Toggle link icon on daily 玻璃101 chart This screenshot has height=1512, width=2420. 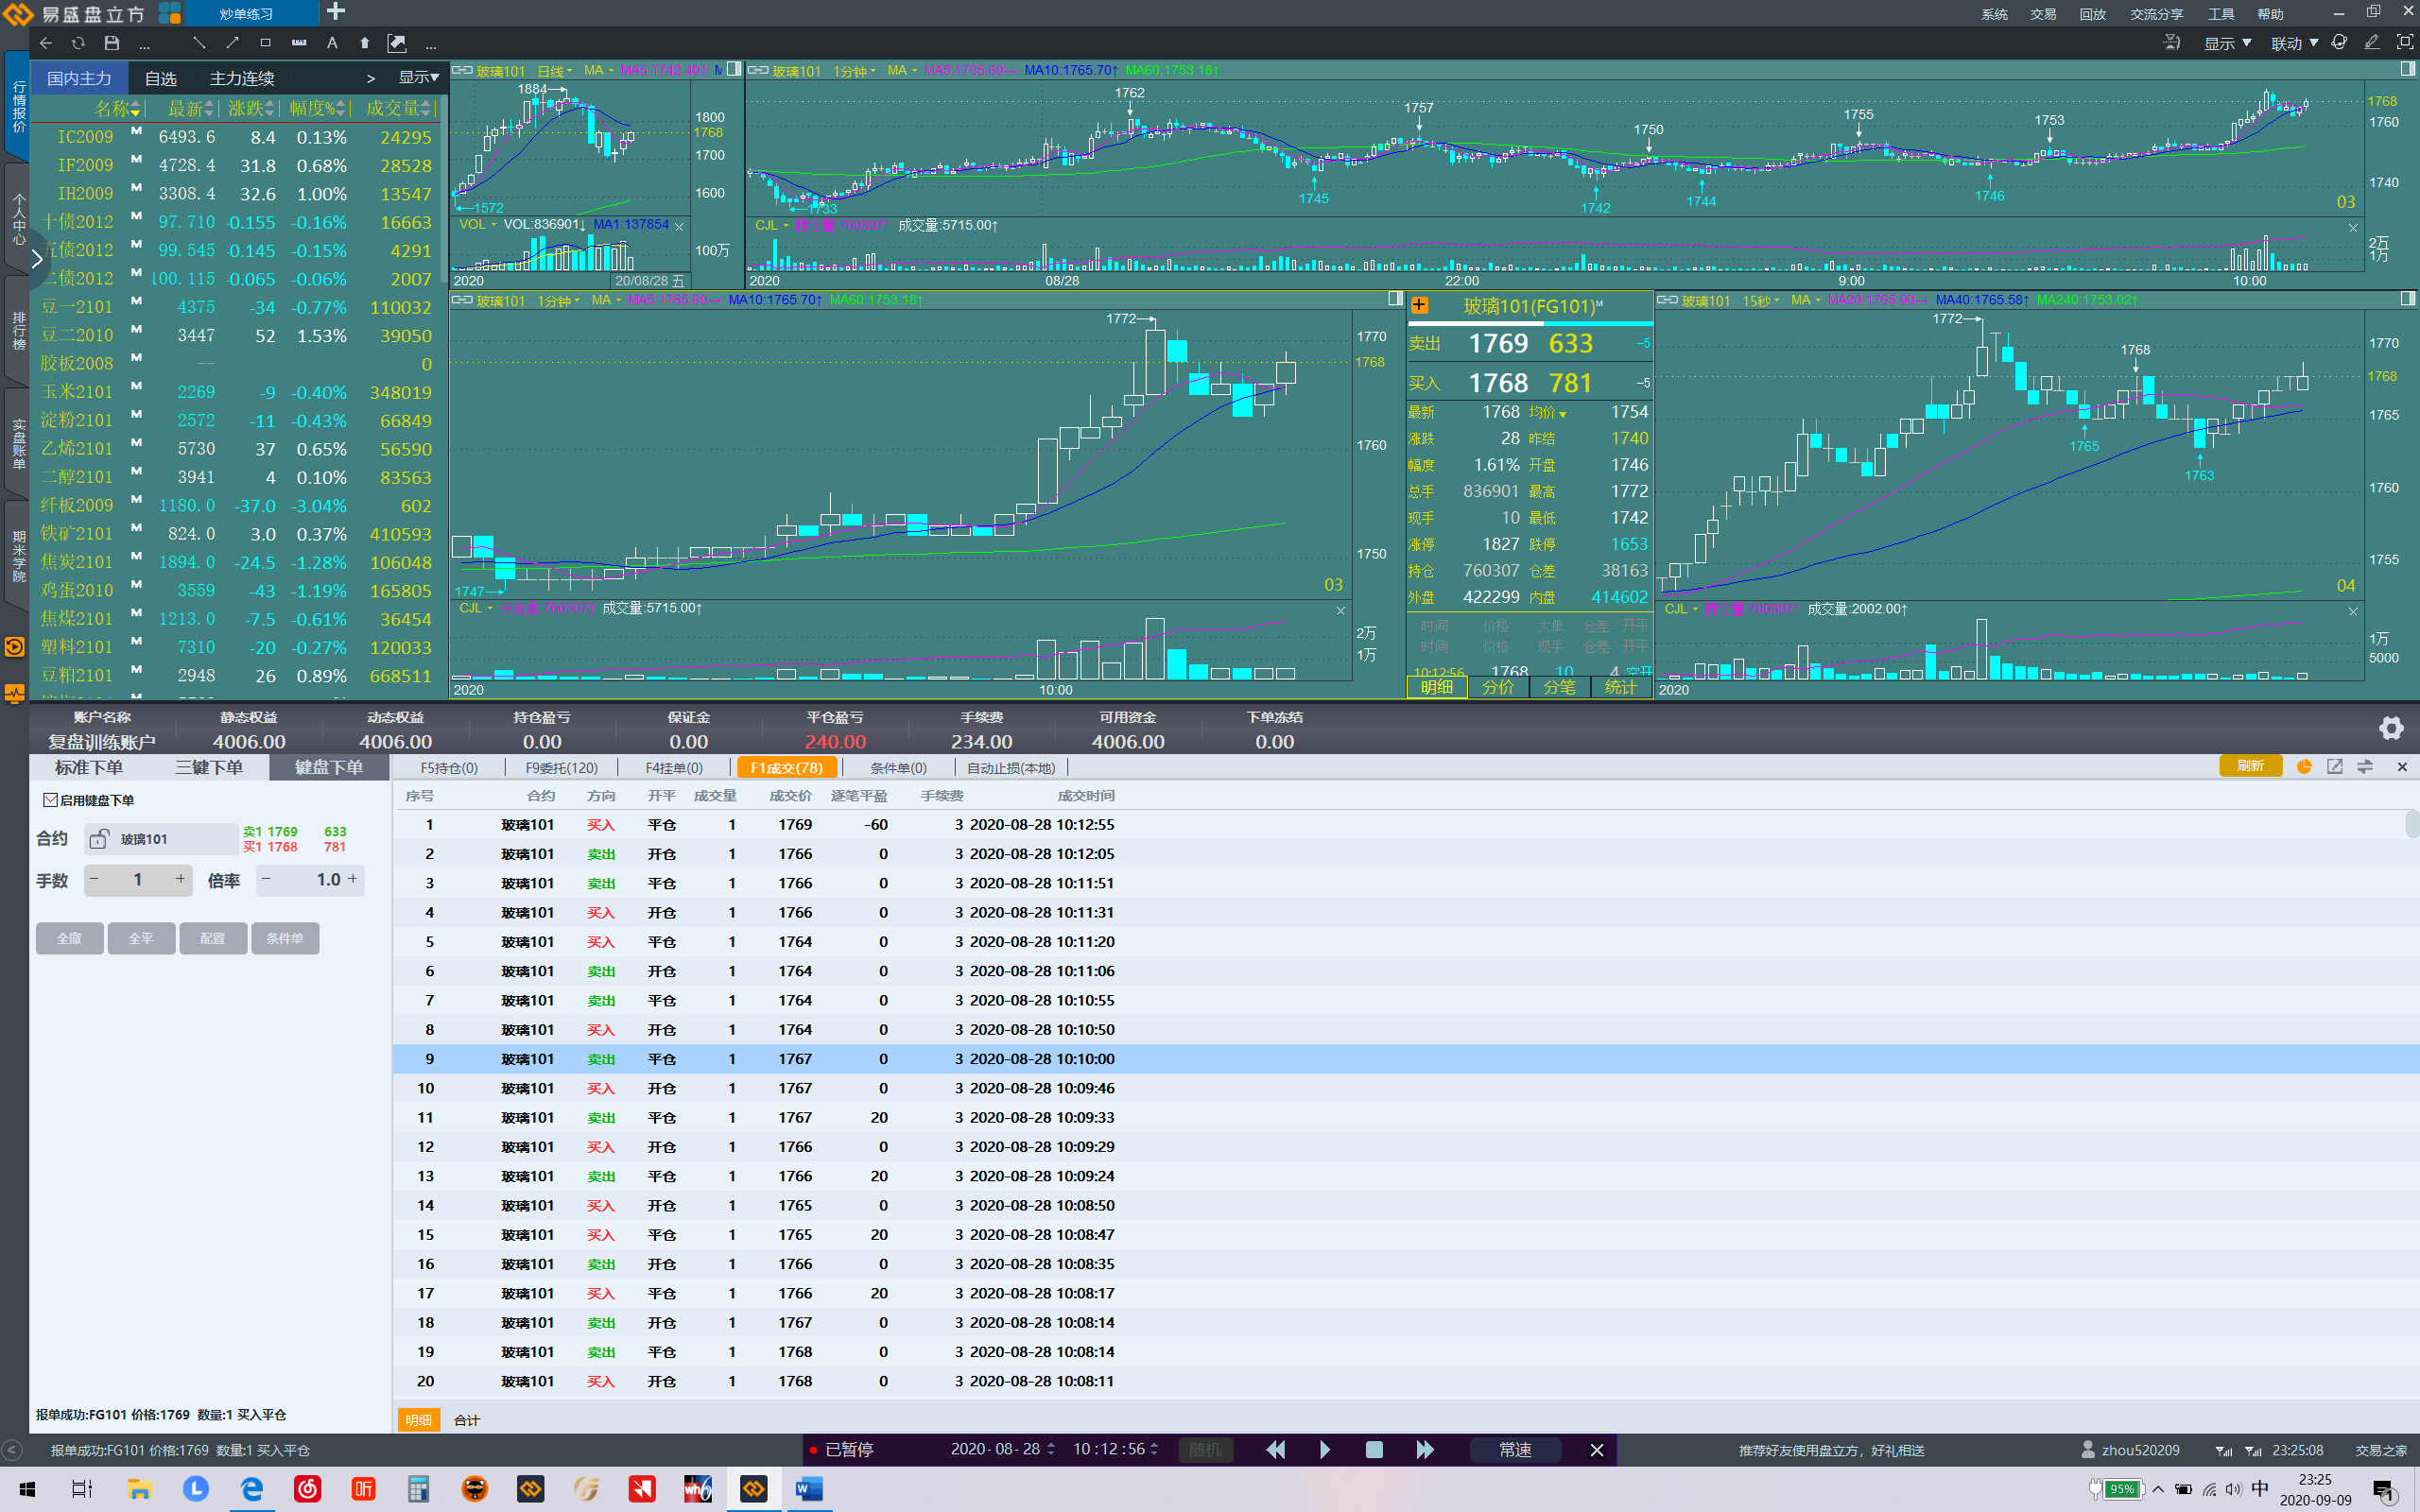[x=462, y=70]
